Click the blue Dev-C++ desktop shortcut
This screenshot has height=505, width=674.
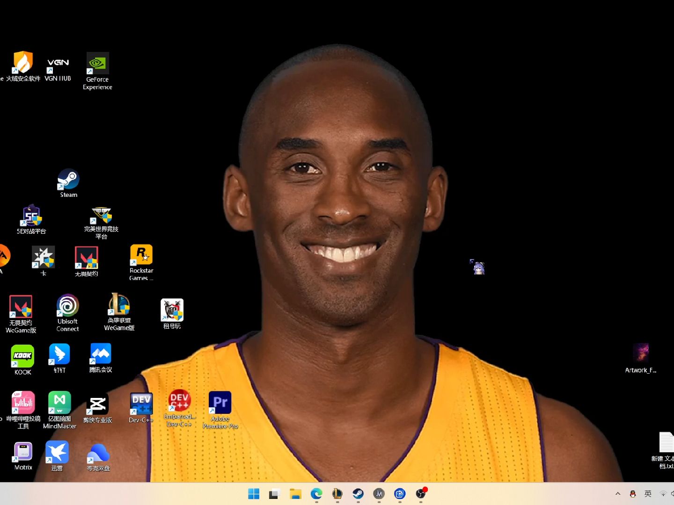point(141,408)
